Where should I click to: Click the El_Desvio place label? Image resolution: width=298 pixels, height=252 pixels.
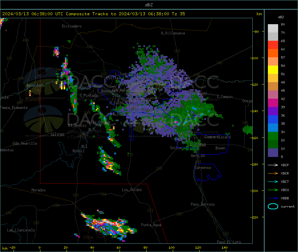coord(77,126)
